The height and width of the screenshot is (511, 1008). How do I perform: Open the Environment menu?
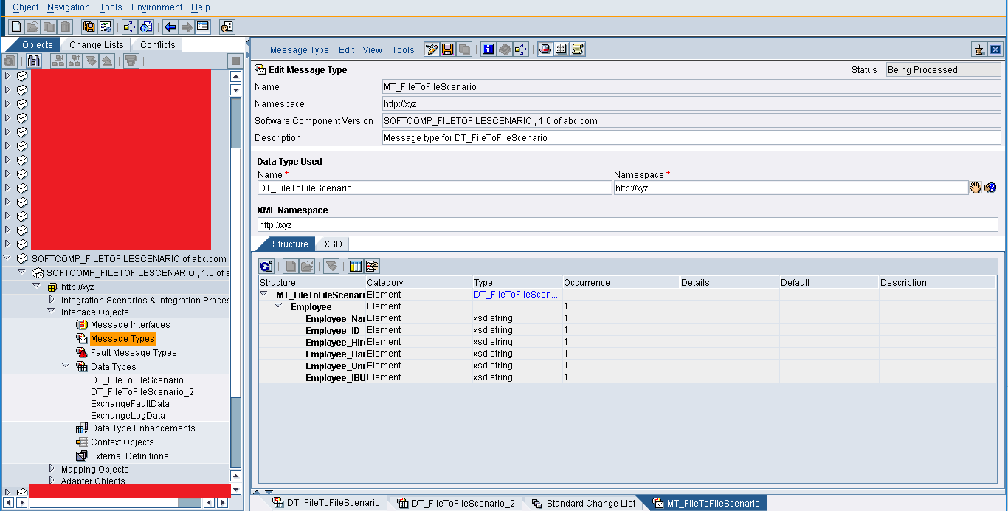[x=156, y=7]
